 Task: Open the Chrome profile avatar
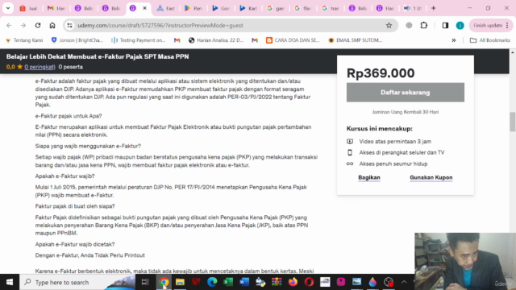(460, 25)
